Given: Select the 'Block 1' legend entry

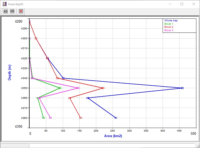Looking at the screenshot, I should click(x=169, y=24).
